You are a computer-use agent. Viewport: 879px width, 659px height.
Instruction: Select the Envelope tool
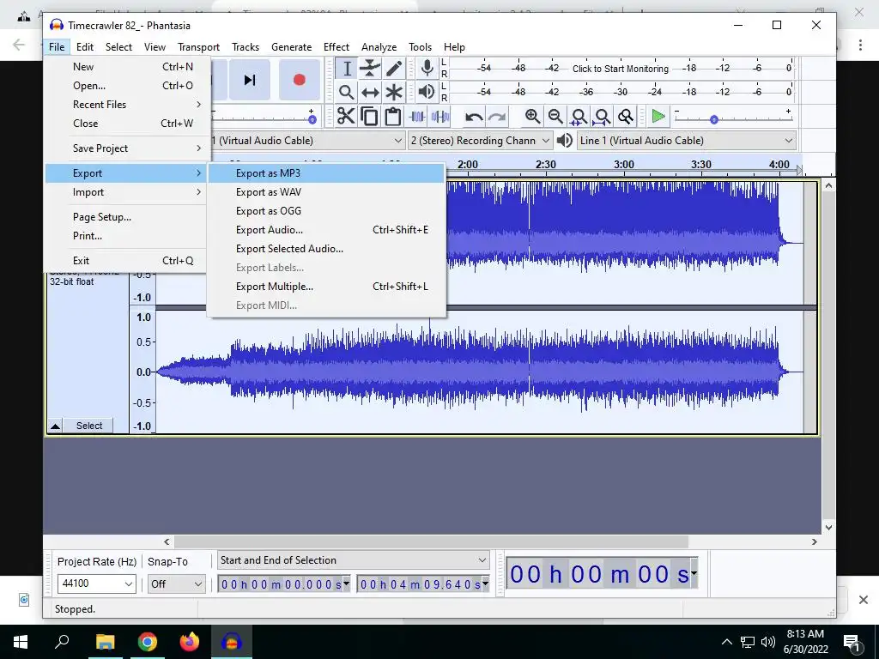pyautogui.click(x=370, y=69)
